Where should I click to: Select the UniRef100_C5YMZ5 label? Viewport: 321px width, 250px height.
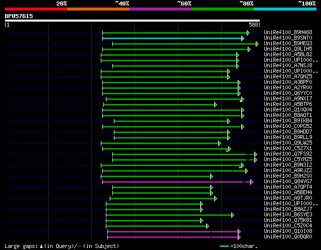(x=288, y=160)
